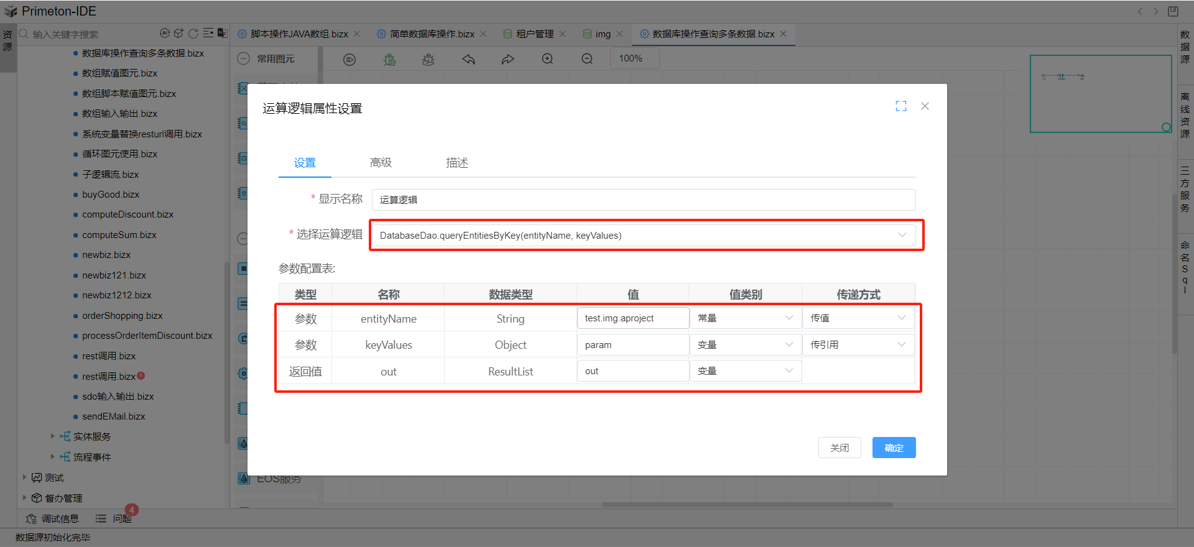Click the redo arrow in canvas toolbar
Screen dimensions: 1194x547
pos(508,60)
